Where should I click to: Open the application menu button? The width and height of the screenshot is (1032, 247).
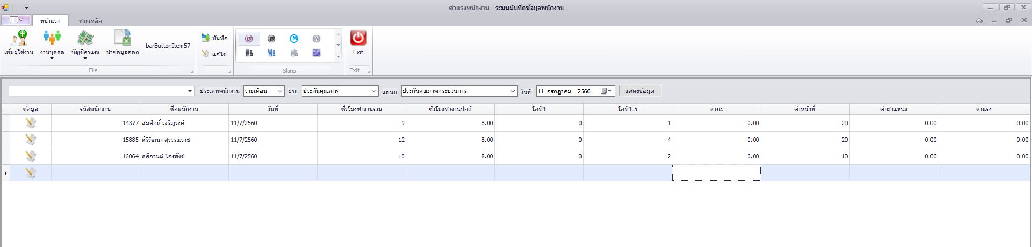[x=16, y=19]
